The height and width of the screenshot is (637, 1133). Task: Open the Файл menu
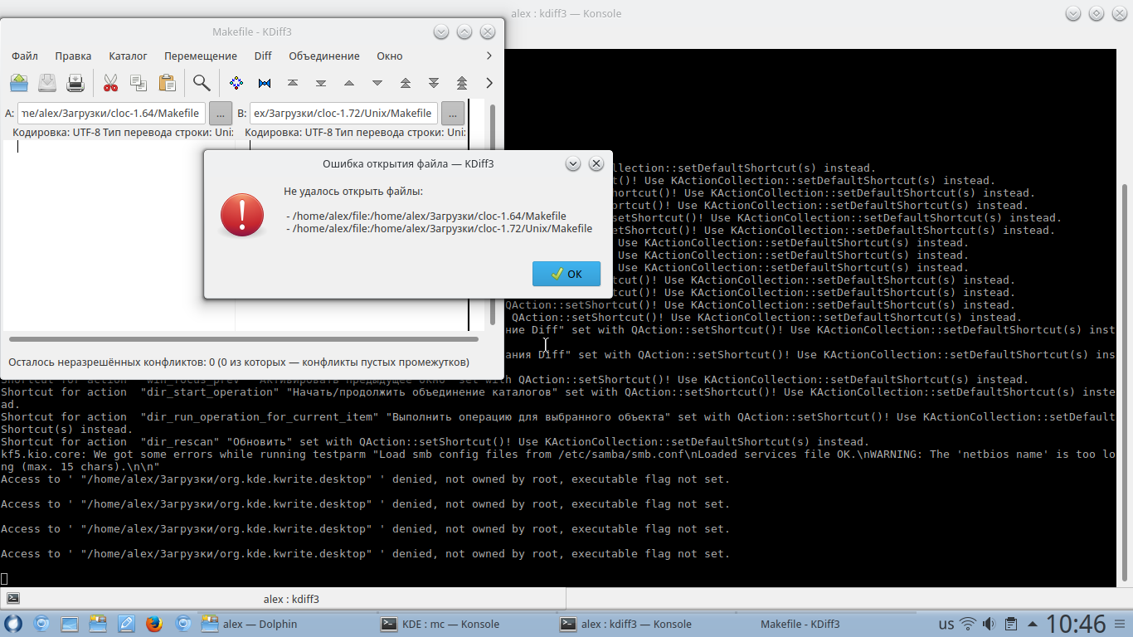[25, 56]
